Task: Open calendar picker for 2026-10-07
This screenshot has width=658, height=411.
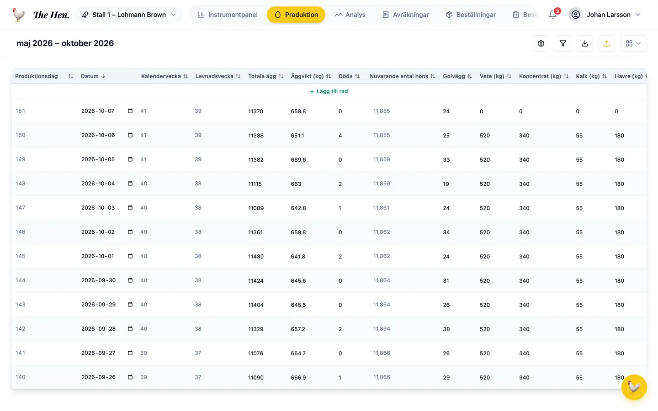Action: pyautogui.click(x=130, y=111)
